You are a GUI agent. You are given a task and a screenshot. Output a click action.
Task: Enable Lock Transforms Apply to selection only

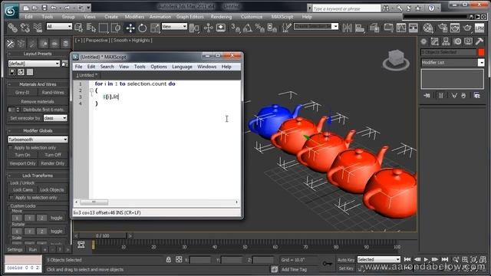point(12,198)
